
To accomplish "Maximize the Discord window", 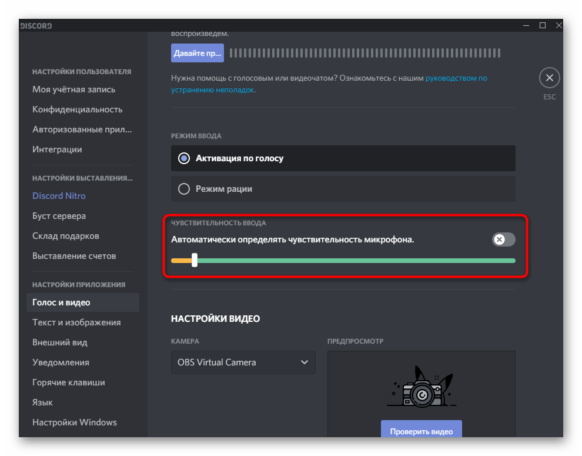I will 543,25.
